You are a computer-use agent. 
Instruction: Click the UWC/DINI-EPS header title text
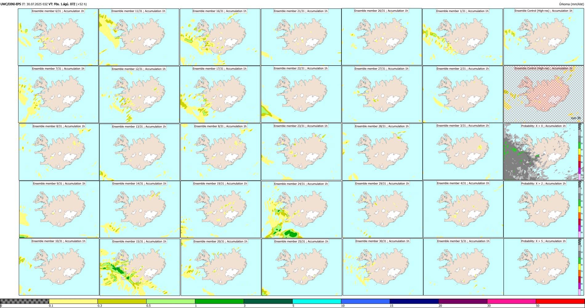(x=11, y=4)
